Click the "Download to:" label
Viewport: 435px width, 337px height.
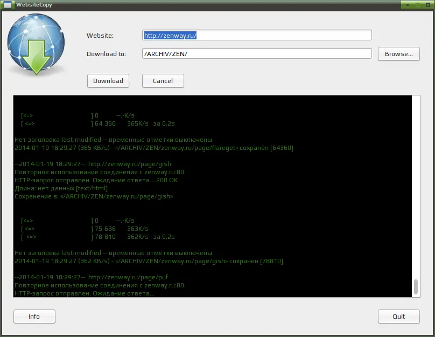[x=106, y=54]
